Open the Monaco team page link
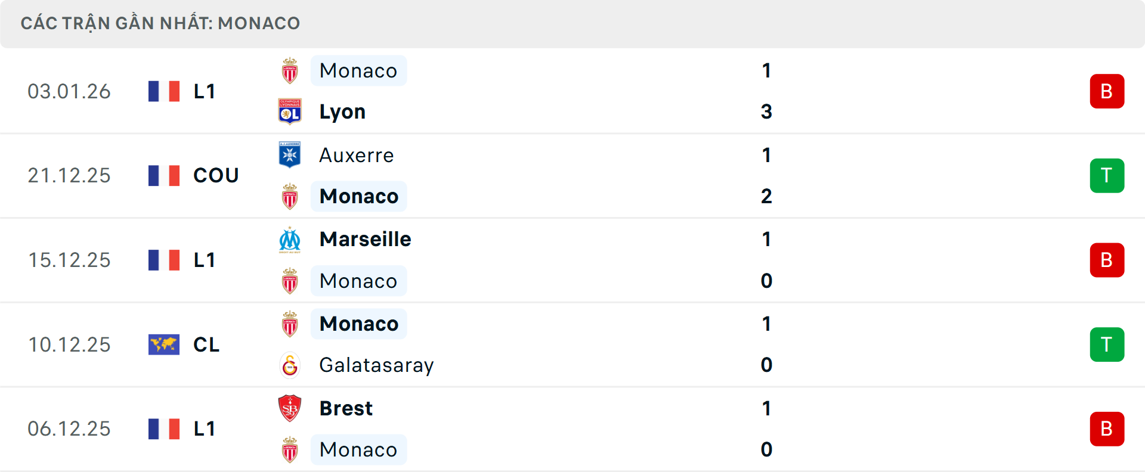Image resolution: width=1145 pixels, height=472 pixels. 358,70
